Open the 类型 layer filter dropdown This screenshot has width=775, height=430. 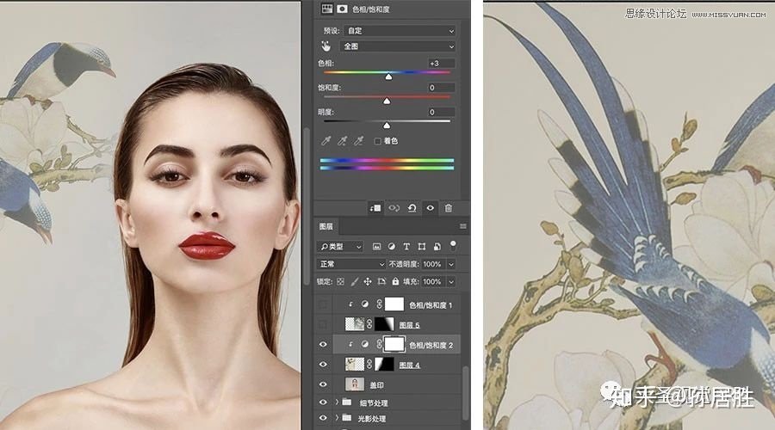coord(340,246)
